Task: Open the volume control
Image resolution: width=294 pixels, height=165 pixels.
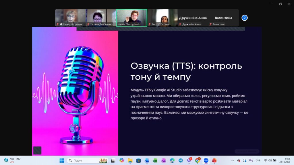Action: (270, 160)
